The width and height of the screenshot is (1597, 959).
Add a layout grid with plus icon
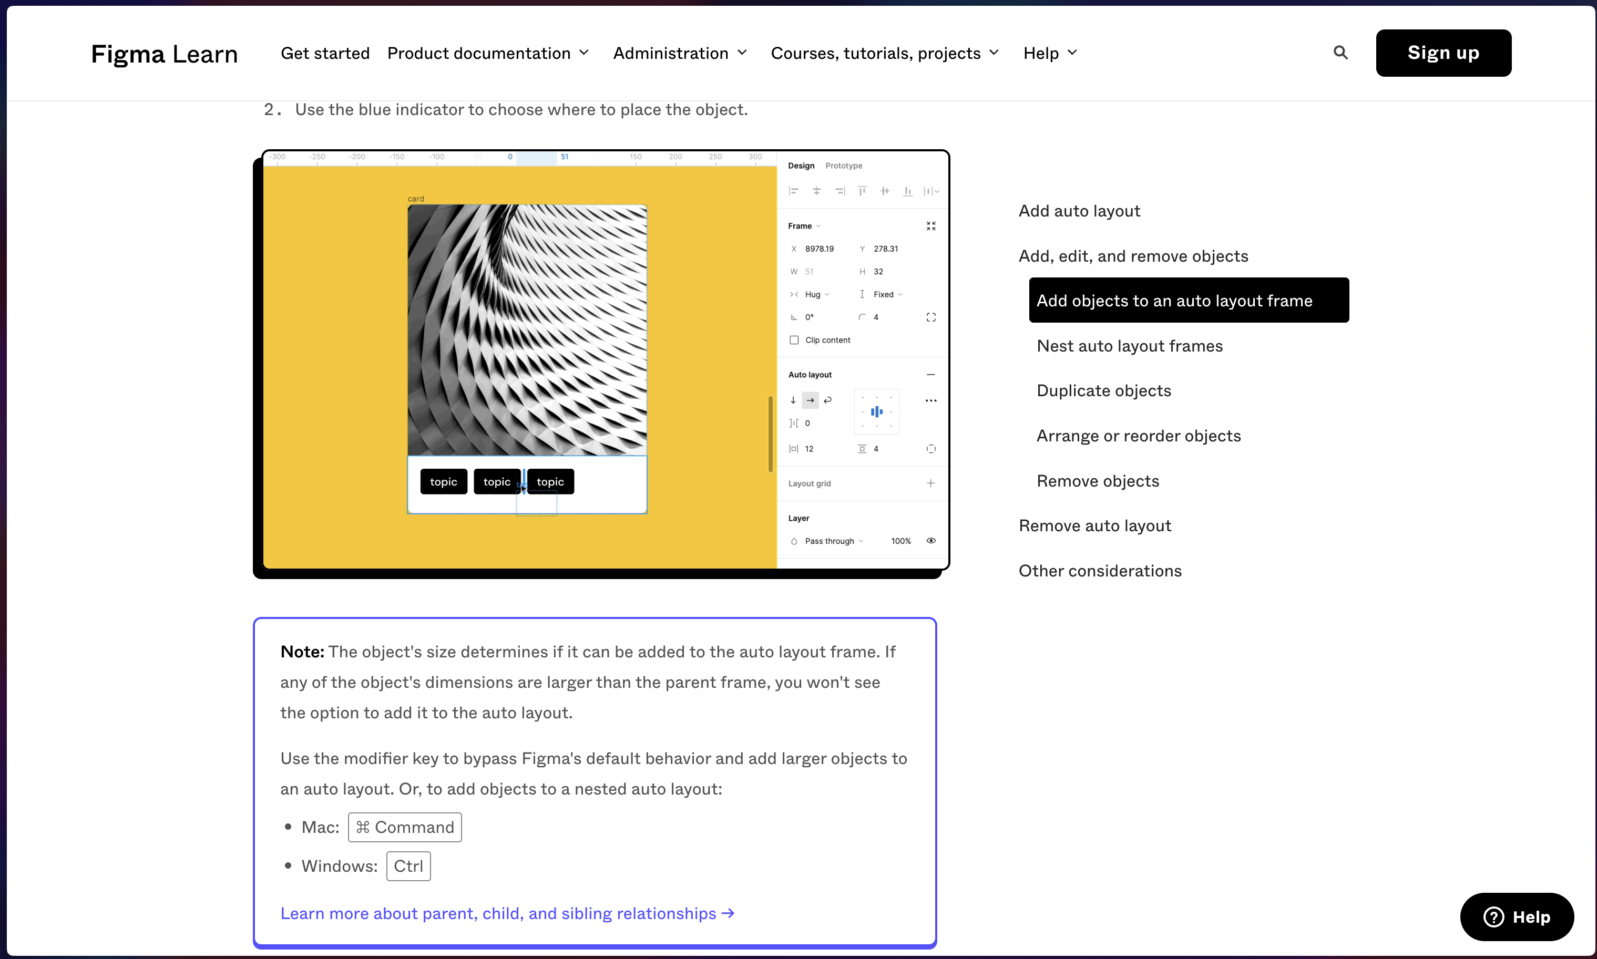(x=930, y=483)
